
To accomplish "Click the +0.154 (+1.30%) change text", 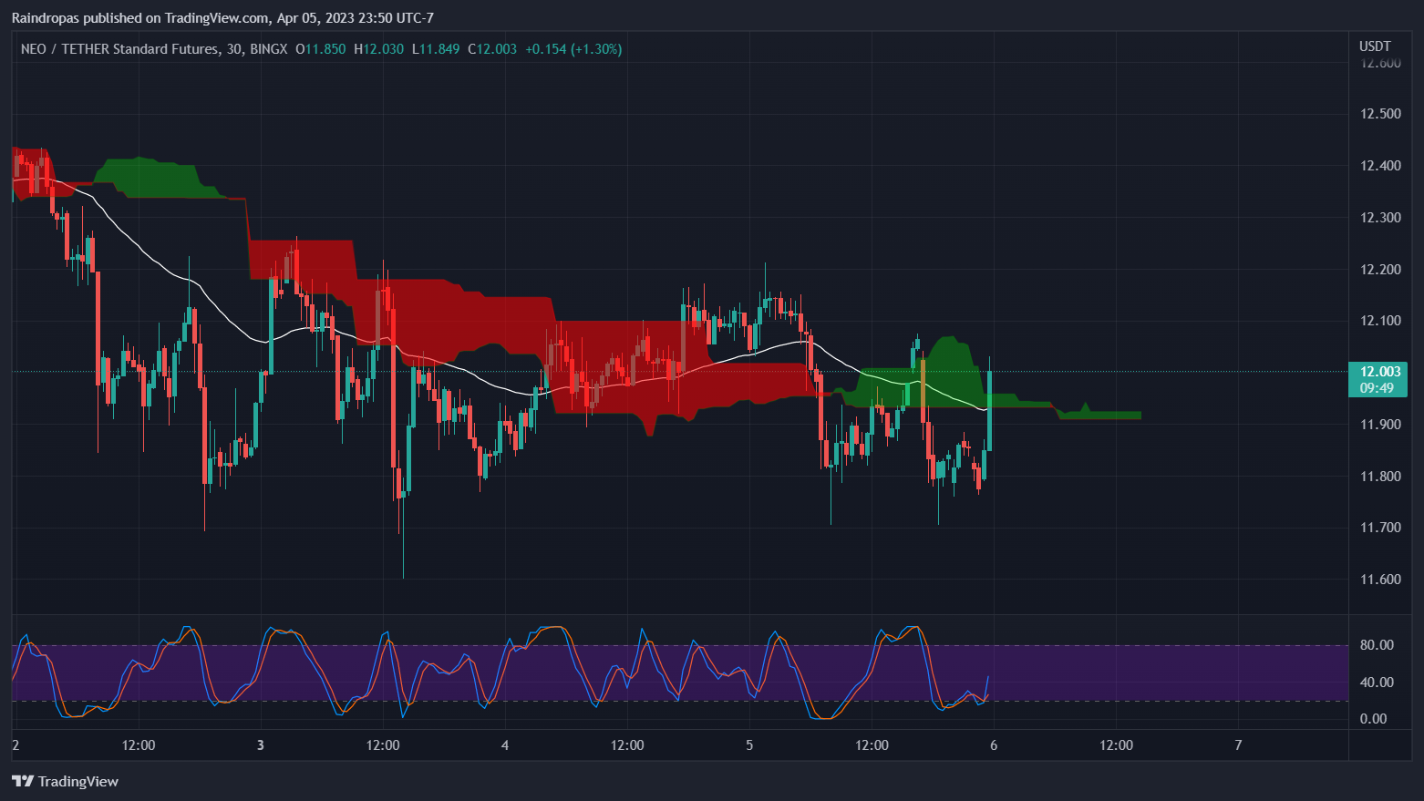I will 573,49.
